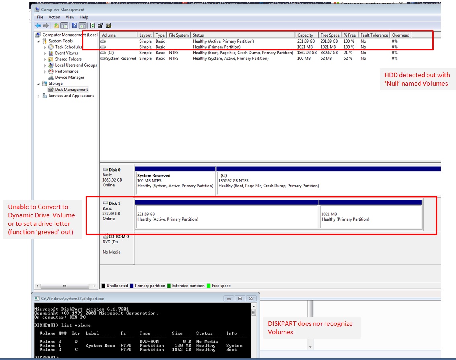Select Shared Folders in the tree
The width and height of the screenshot is (456, 360).
click(x=68, y=59)
